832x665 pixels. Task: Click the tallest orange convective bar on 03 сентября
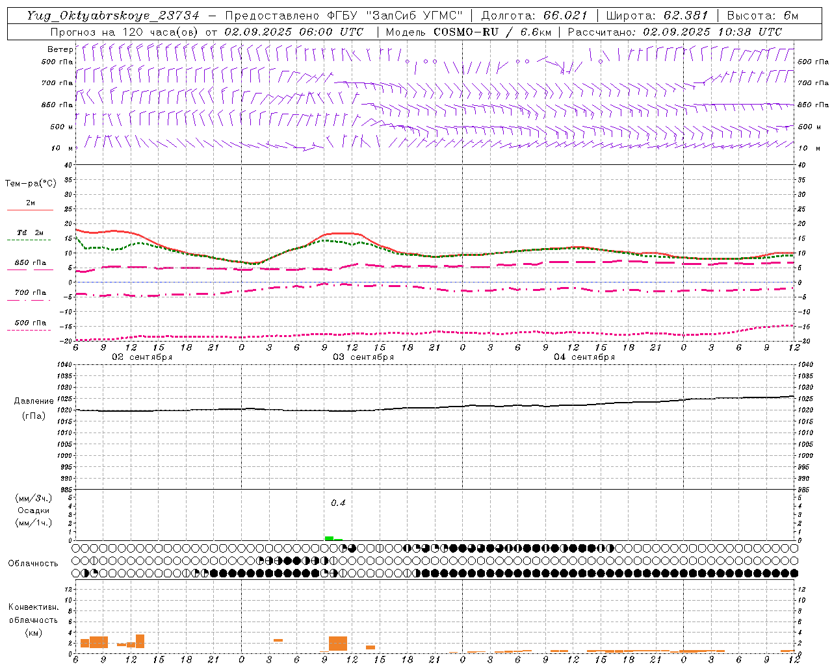[338, 644]
